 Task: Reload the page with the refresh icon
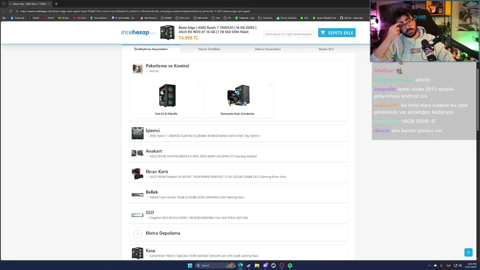click(10, 11)
